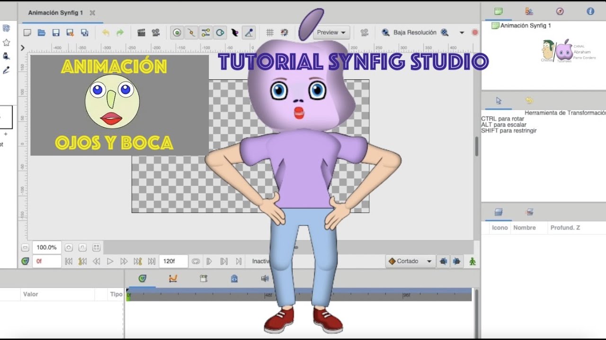Click the lock future keyframe icon
This screenshot has width=606, height=340.
pyautogui.click(x=456, y=261)
